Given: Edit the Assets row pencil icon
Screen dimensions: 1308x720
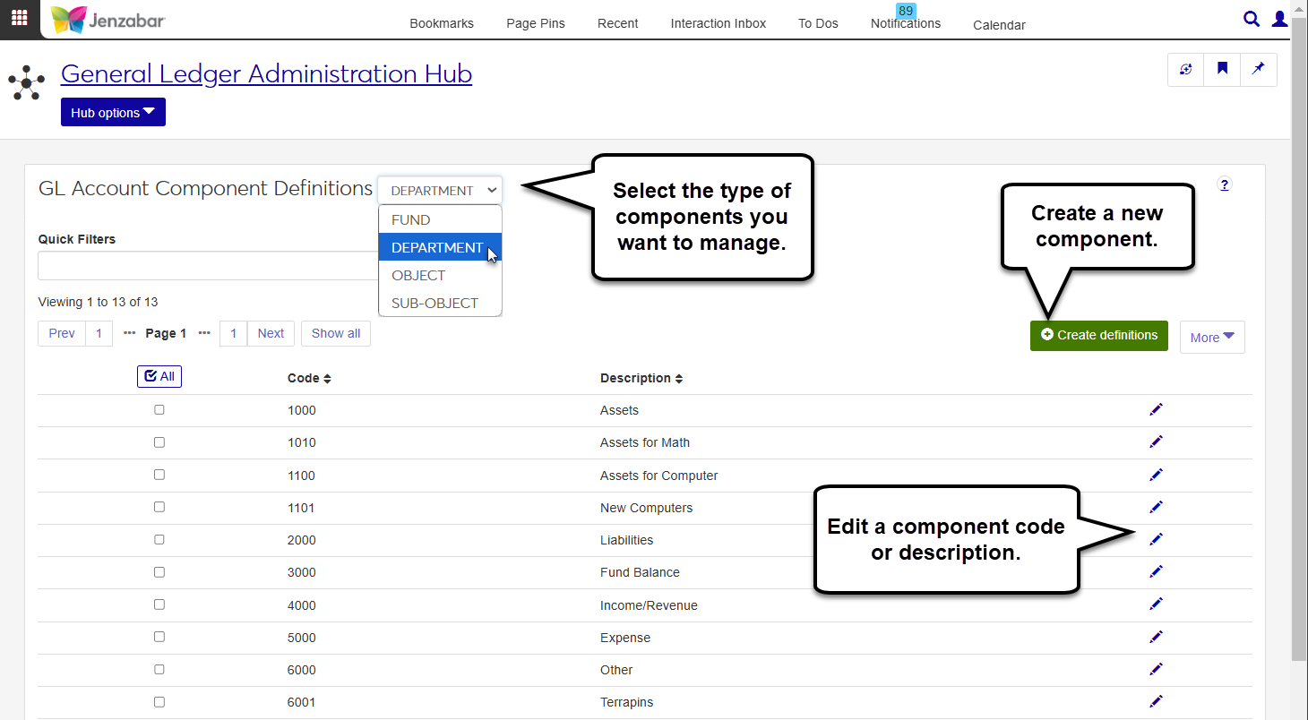Looking at the screenshot, I should tap(1156, 409).
